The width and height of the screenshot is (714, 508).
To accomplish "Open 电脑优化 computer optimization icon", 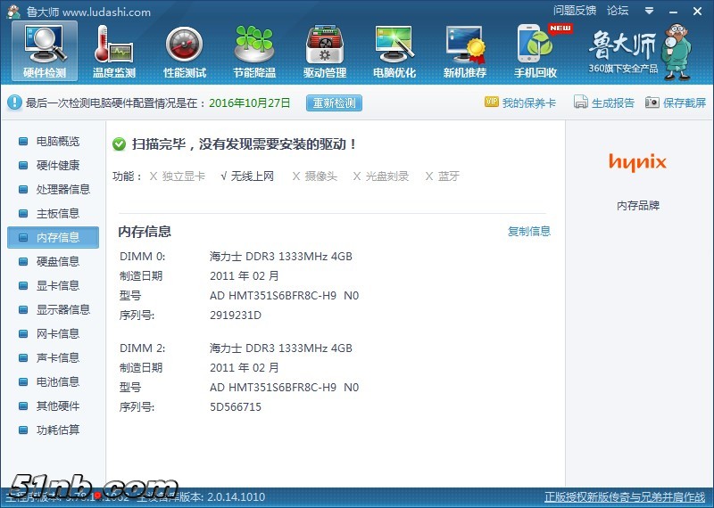I will tap(394, 50).
